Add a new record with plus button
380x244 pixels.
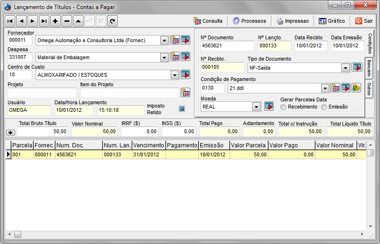[x=56, y=21]
